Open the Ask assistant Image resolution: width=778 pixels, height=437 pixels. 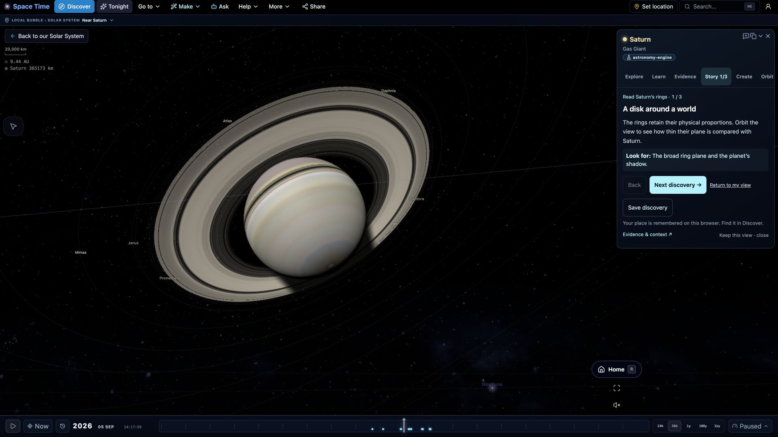tap(220, 6)
